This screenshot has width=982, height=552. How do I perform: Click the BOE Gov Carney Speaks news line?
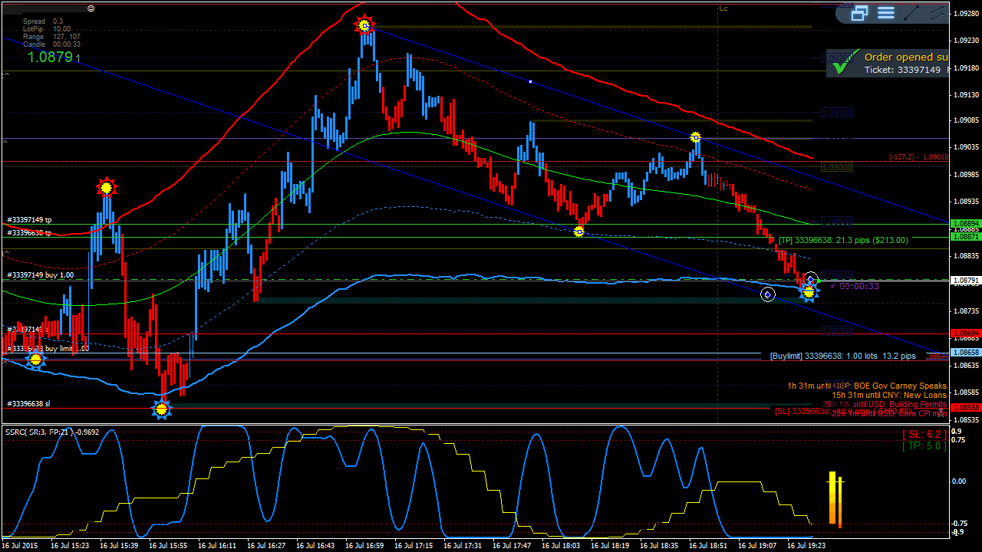click(x=867, y=386)
